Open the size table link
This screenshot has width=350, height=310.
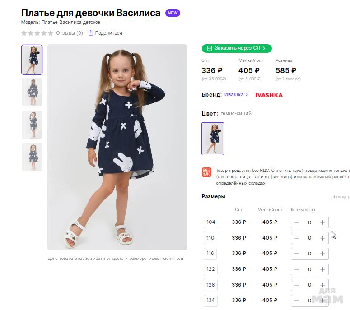click(x=339, y=197)
